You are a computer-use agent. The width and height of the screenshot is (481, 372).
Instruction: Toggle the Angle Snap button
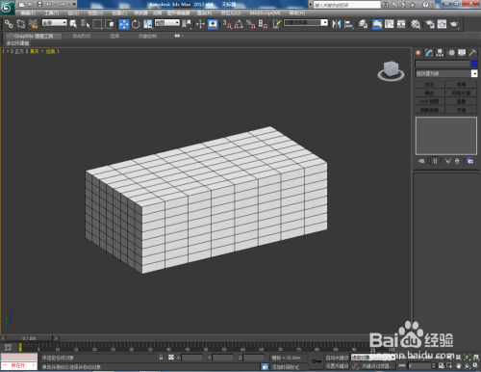coord(239,24)
